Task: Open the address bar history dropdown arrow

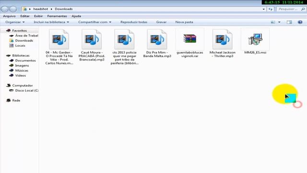Action: [264, 9]
